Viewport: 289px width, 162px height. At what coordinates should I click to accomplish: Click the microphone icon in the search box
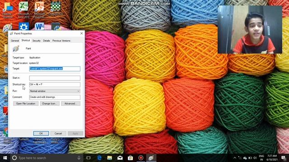point(79,158)
